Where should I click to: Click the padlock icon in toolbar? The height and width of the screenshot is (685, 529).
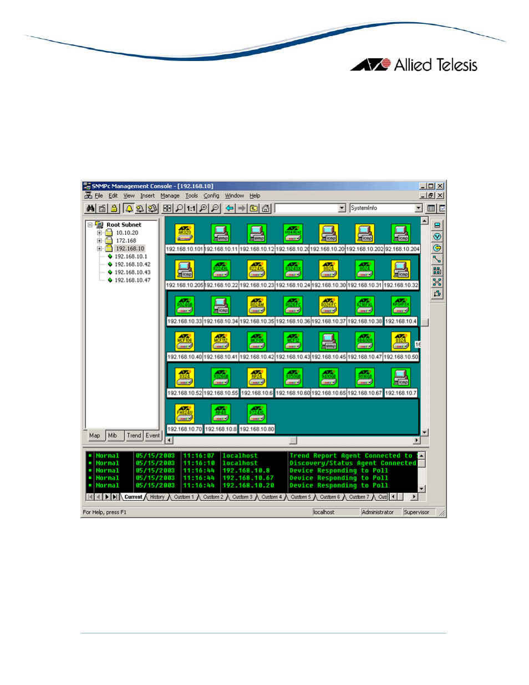point(114,209)
